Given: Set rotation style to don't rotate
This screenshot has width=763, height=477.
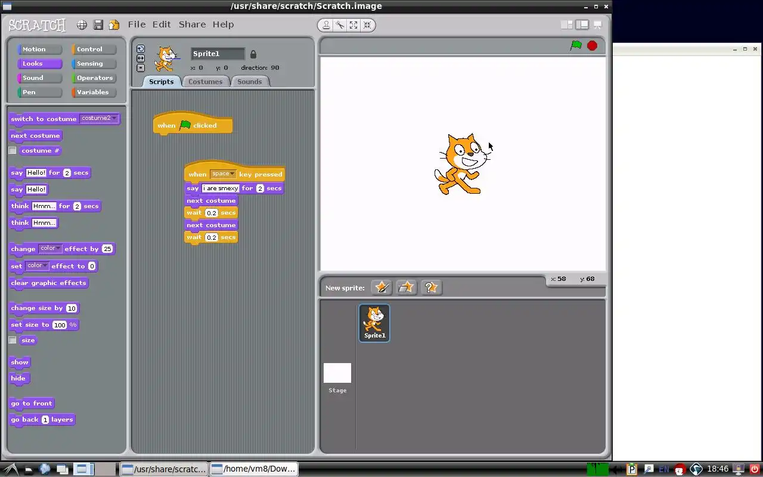Looking at the screenshot, I should pos(141,68).
